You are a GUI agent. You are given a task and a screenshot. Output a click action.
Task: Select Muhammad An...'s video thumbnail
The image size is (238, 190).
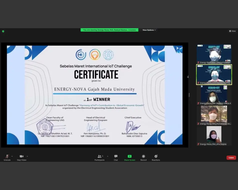pyautogui.click(x=214, y=115)
